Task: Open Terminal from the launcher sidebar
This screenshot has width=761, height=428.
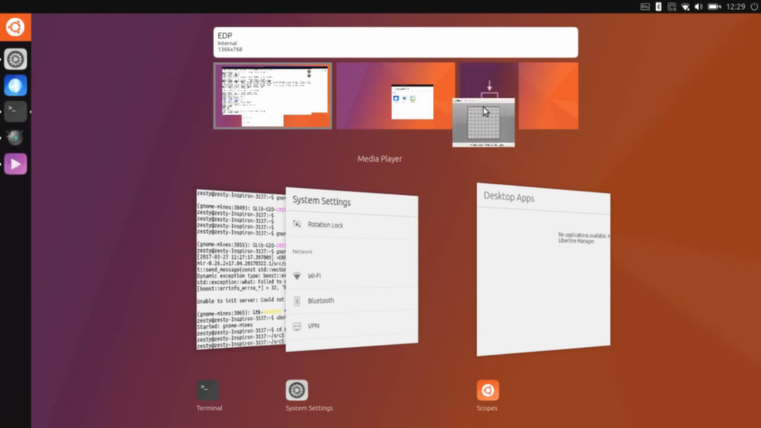Action: pos(16,111)
